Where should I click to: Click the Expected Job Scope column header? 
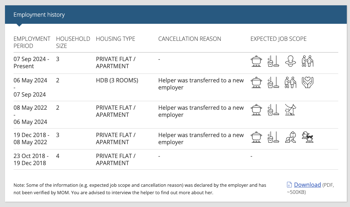click(x=278, y=39)
